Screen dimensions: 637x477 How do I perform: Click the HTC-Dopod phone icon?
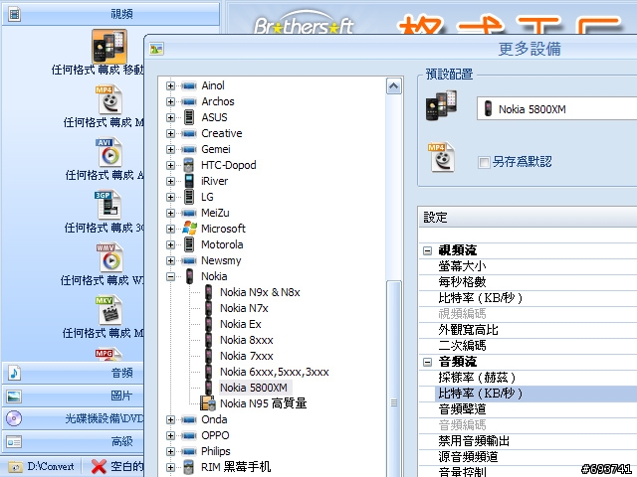coord(189,165)
